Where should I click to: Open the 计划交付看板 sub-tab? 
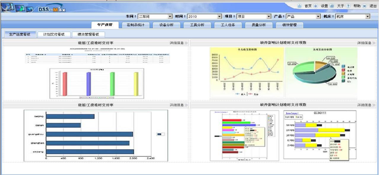coord(54,34)
